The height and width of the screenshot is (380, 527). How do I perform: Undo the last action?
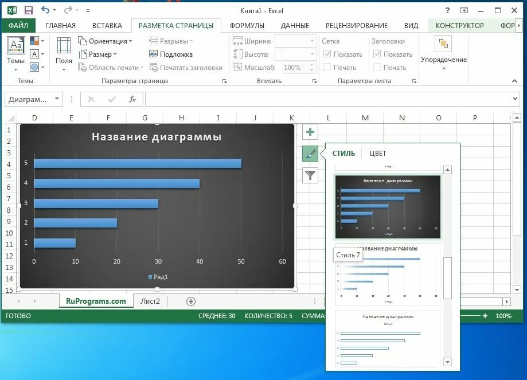tap(45, 10)
